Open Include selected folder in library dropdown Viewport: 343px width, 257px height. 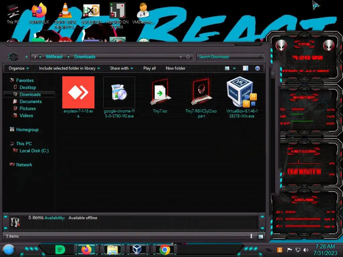point(69,68)
